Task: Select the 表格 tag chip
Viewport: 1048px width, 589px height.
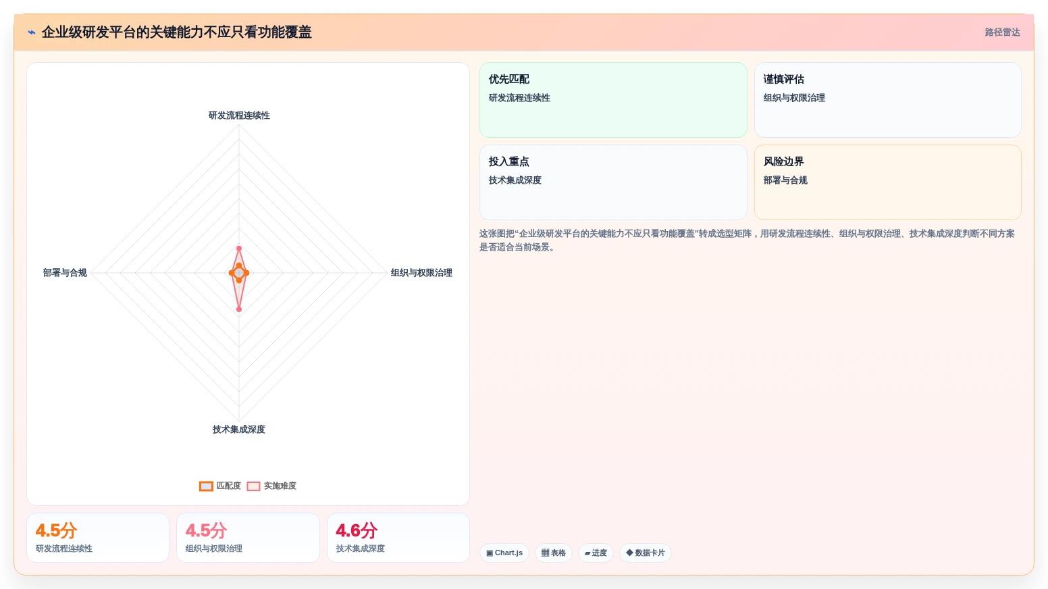Action: tap(554, 553)
